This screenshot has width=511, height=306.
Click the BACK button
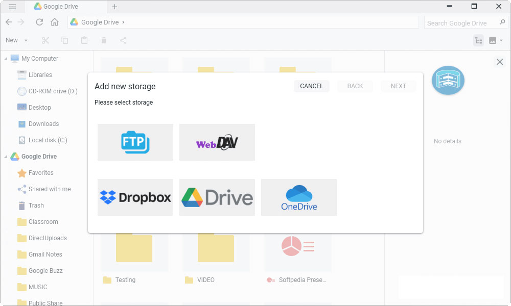pyautogui.click(x=355, y=86)
